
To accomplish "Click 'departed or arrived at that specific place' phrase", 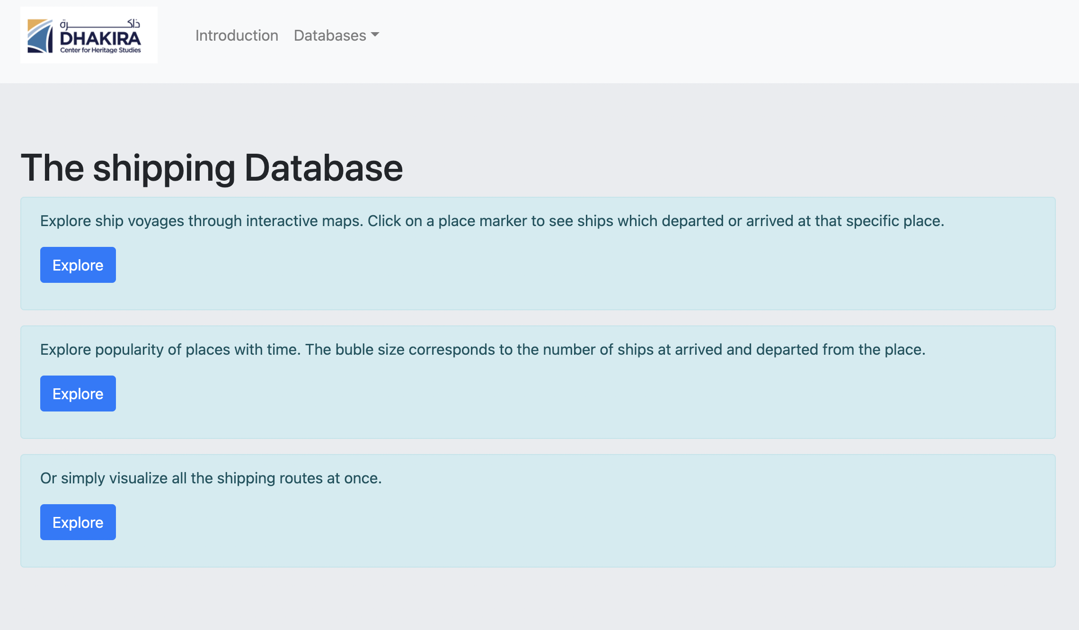I will tap(802, 221).
